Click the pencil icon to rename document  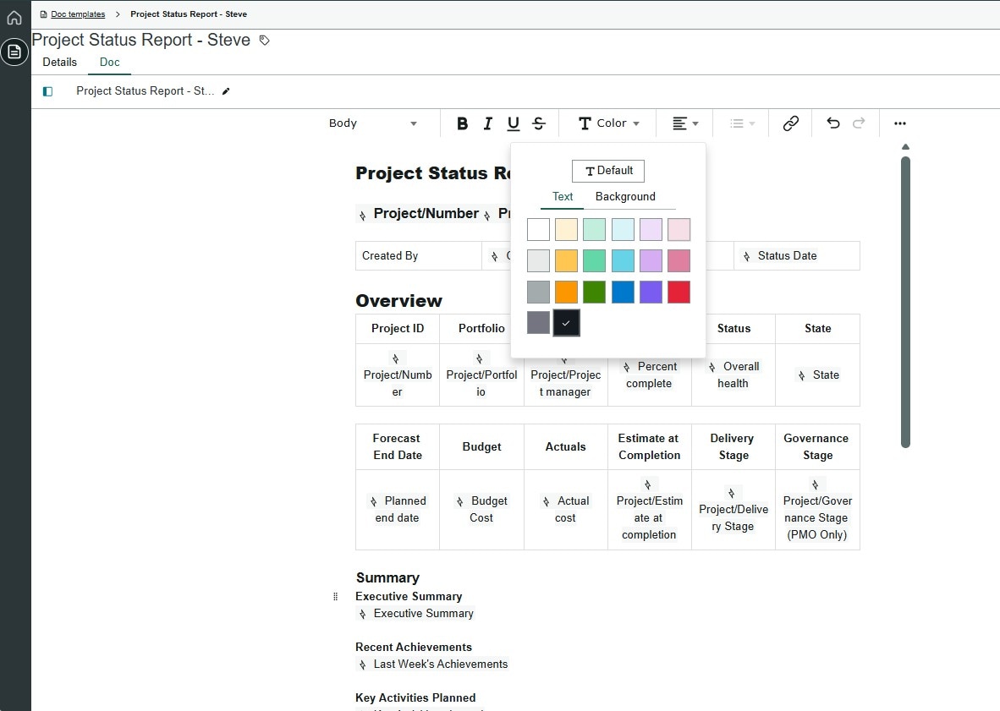tap(226, 91)
